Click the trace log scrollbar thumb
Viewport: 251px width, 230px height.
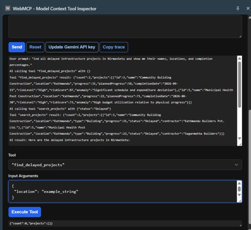[239, 84]
